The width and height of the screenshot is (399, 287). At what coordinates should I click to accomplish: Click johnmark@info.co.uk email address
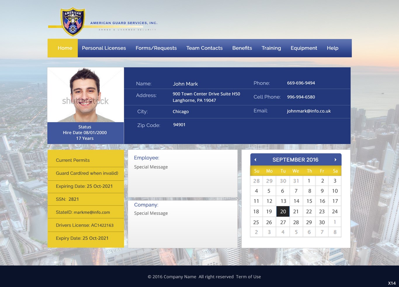click(x=309, y=111)
